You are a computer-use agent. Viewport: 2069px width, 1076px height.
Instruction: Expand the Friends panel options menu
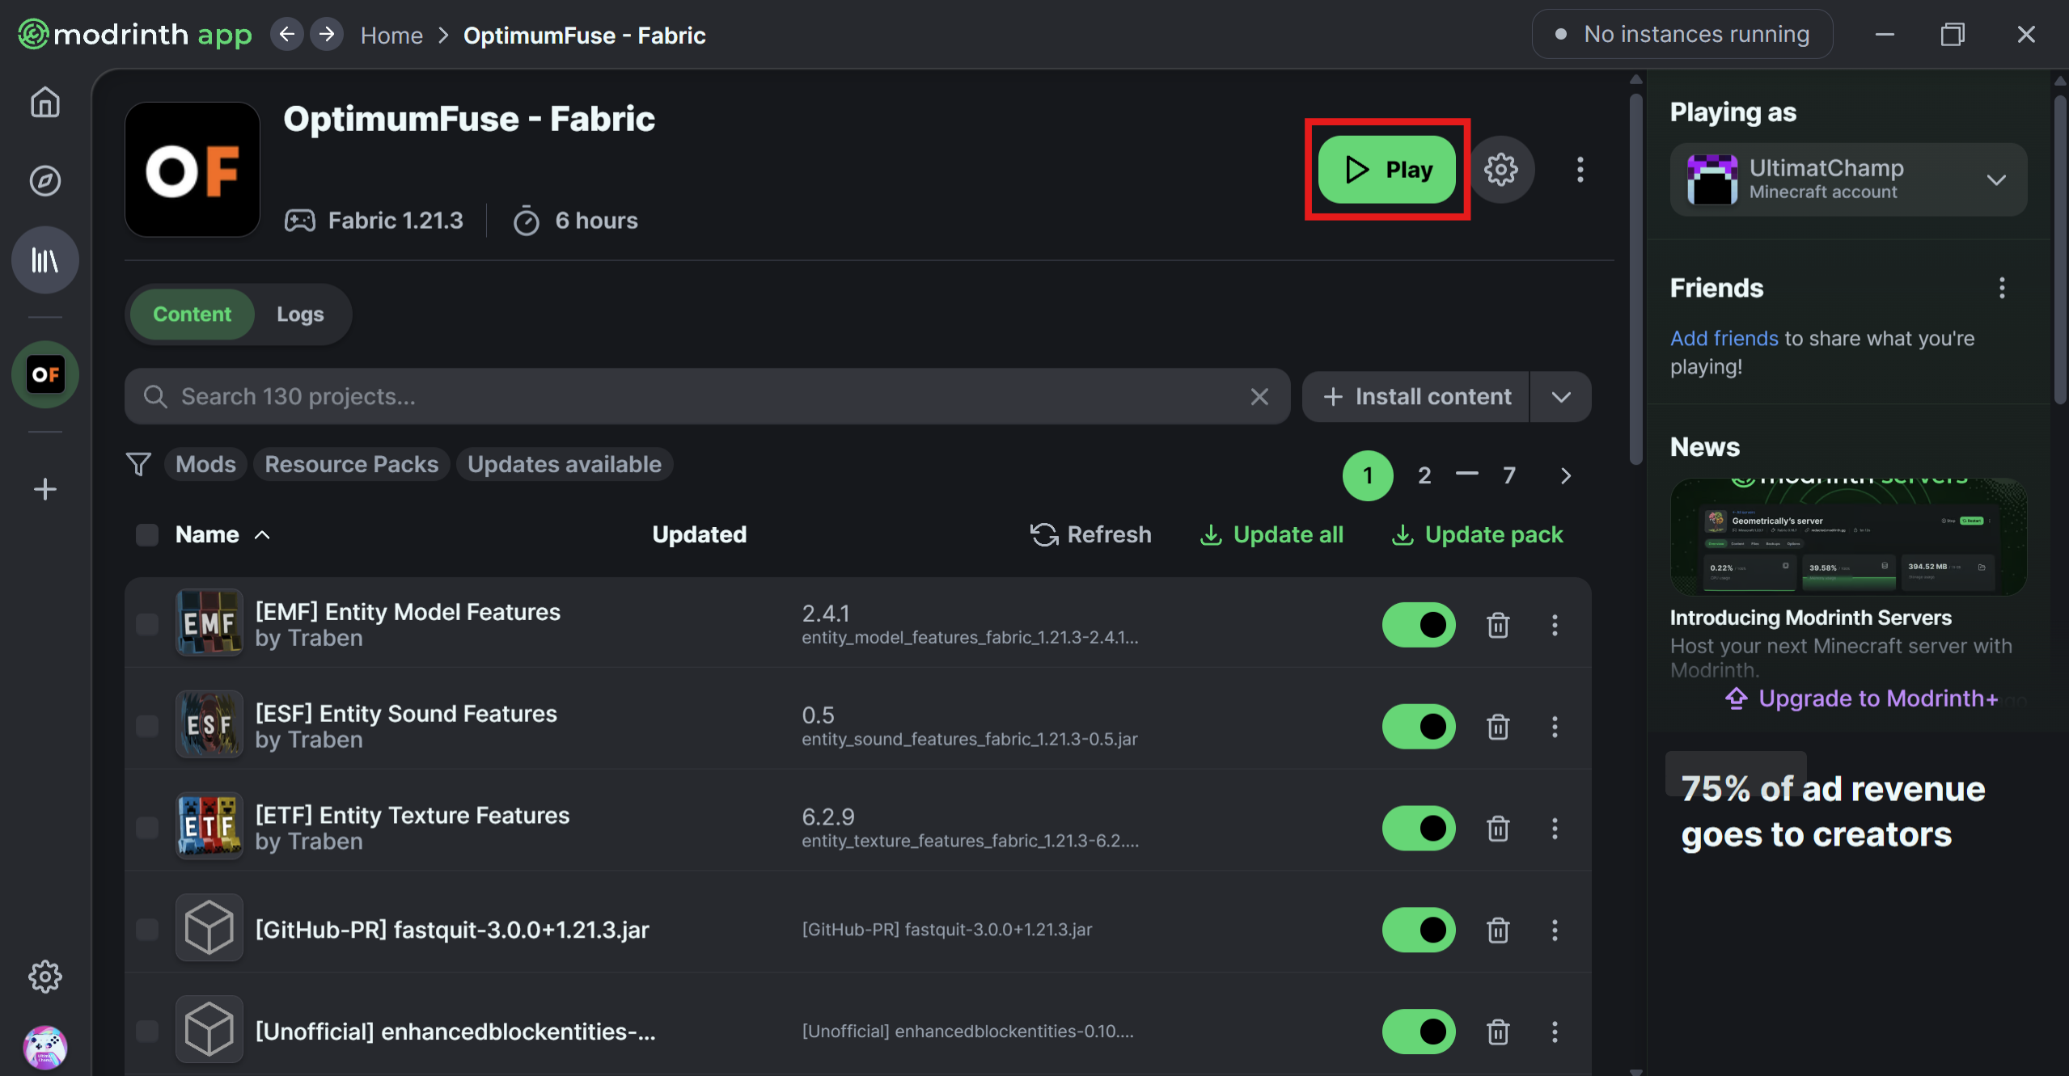2002,289
